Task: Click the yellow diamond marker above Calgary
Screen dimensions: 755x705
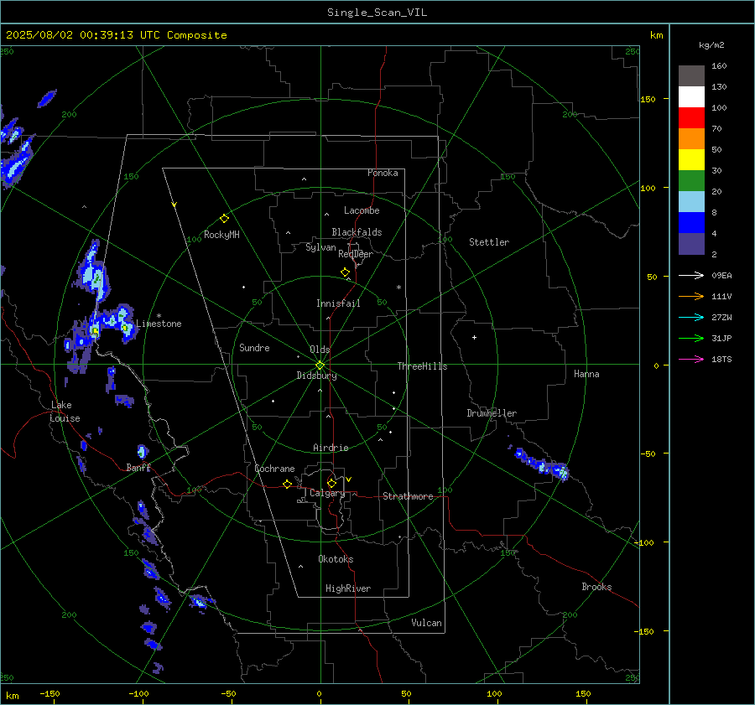Action: click(x=331, y=483)
